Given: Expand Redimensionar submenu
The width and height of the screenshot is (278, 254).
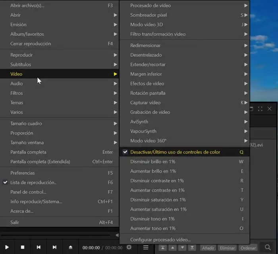Looking at the screenshot, I should pyautogui.click(x=185, y=46).
